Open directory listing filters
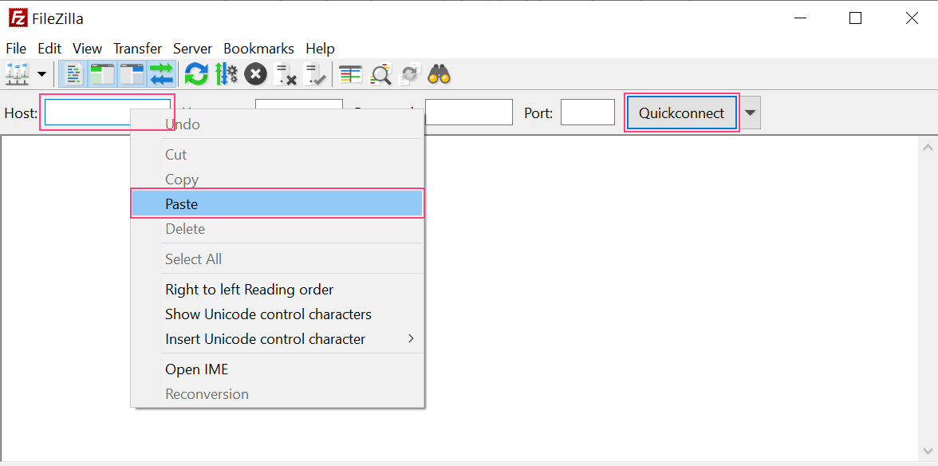The height and width of the screenshot is (466, 938). [349, 73]
